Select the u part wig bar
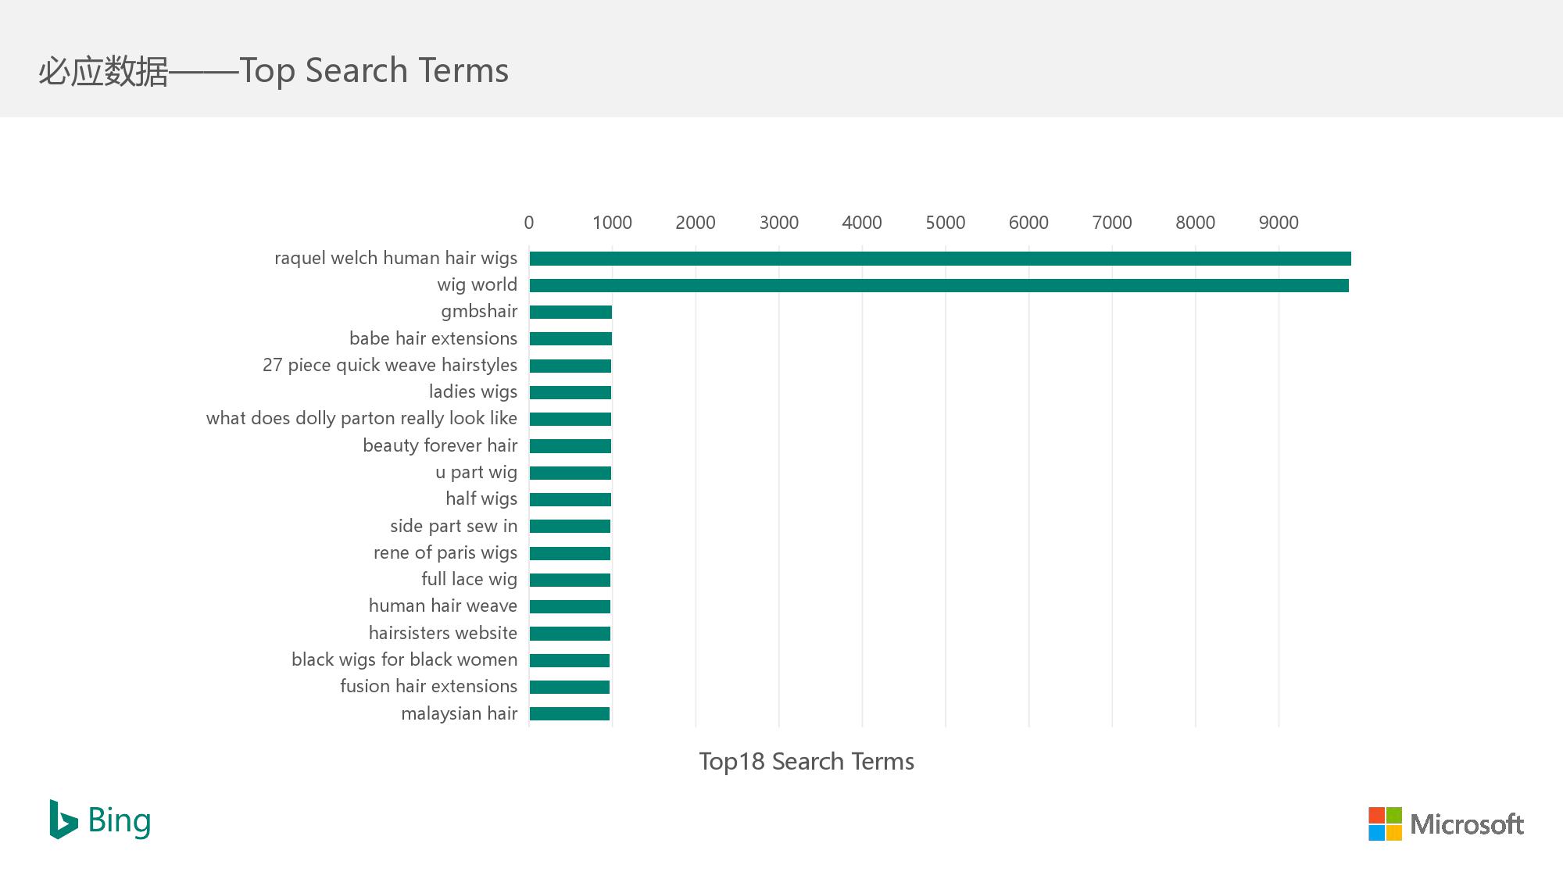1563x879 pixels. (x=570, y=473)
